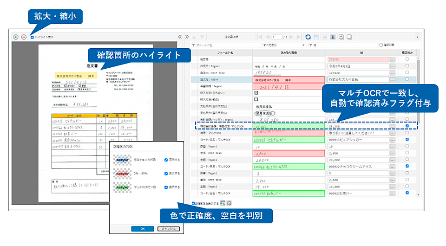Toggle 正確度を色表示する checkbox

pos(194,203)
